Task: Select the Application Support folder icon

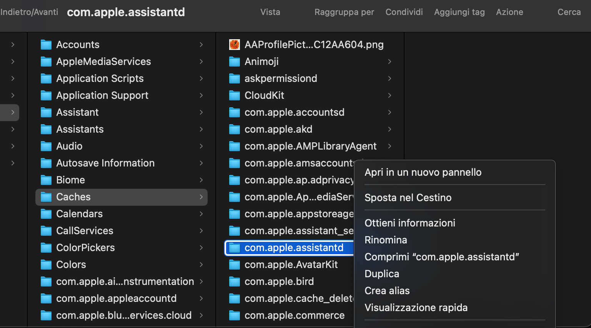Action: [x=46, y=95]
